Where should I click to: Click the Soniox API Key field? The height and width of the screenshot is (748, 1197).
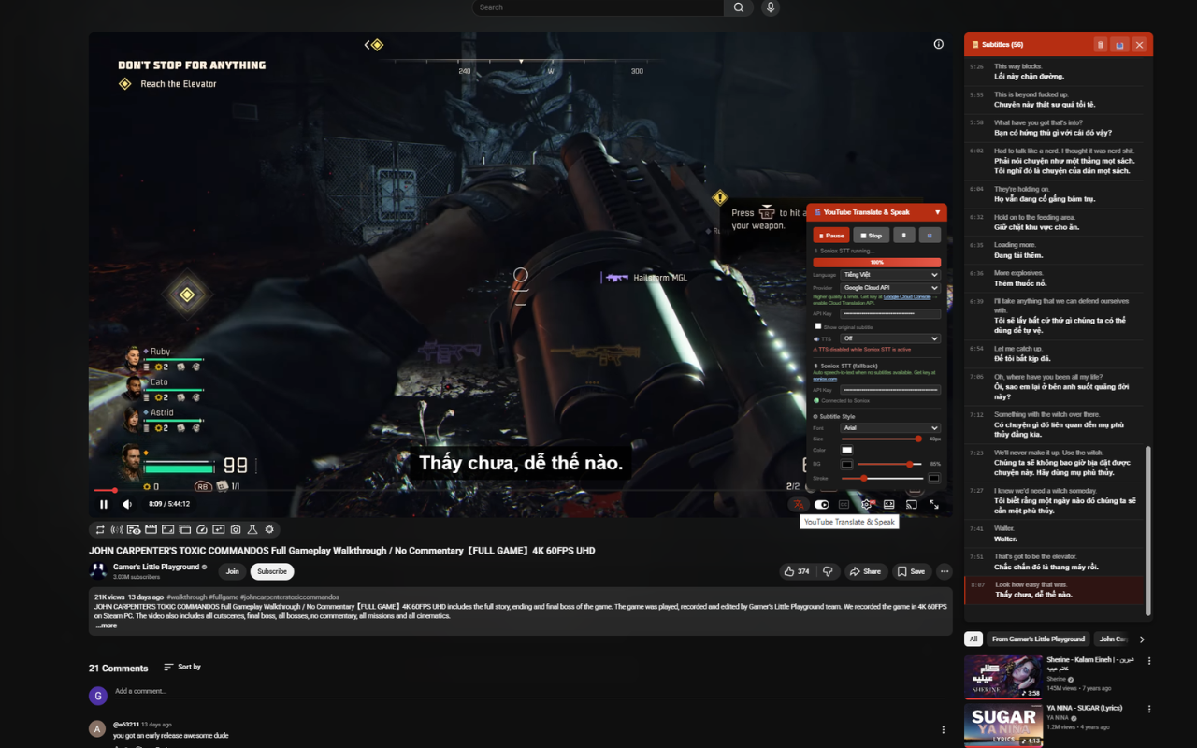[889, 390]
